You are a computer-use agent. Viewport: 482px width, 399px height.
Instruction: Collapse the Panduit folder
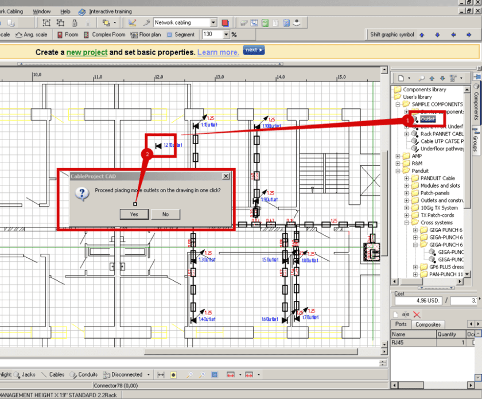click(398, 171)
